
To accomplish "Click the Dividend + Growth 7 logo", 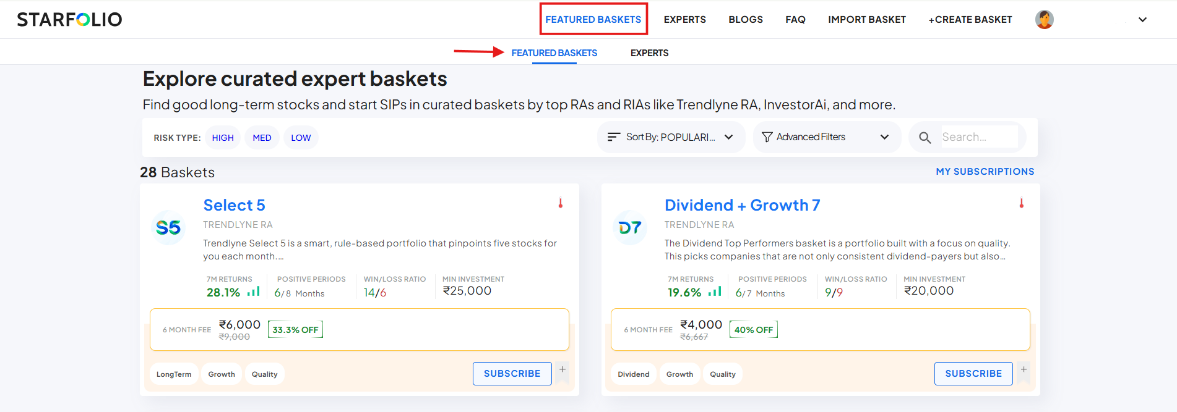I will point(630,228).
